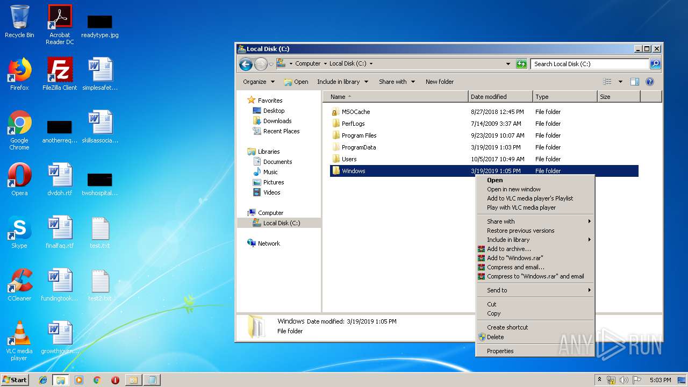This screenshot has height=387, width=688.
Task: Expand Share with context submenu
Action: (535, 221)
